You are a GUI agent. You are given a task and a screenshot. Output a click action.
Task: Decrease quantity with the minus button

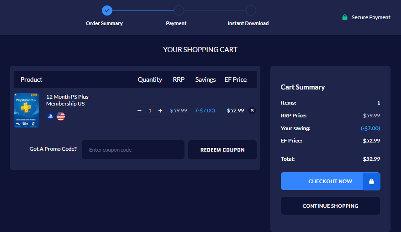139,111
